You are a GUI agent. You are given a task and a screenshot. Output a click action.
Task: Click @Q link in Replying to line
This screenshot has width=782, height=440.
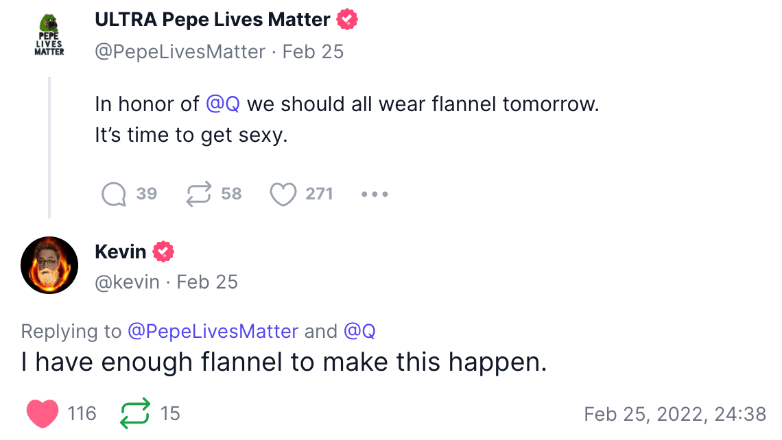[359, 332]
